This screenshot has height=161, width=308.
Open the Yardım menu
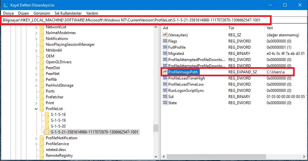92,13
